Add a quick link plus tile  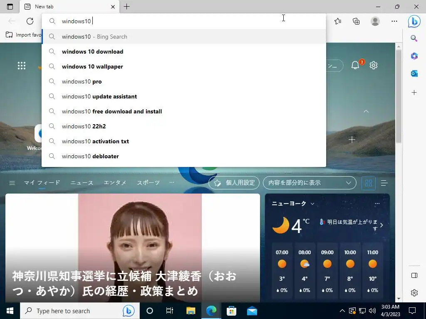pos(352,140)
